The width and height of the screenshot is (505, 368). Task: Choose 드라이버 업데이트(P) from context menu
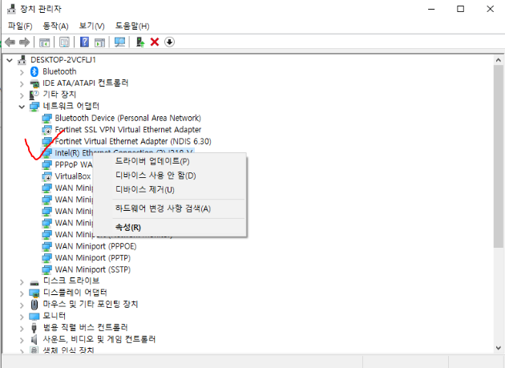(170, 161)
